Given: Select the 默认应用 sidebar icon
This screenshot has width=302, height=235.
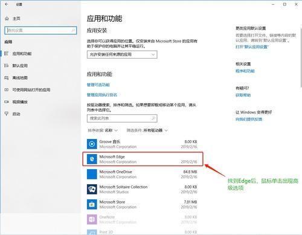Looking at the screenshot, I should 7,65.
